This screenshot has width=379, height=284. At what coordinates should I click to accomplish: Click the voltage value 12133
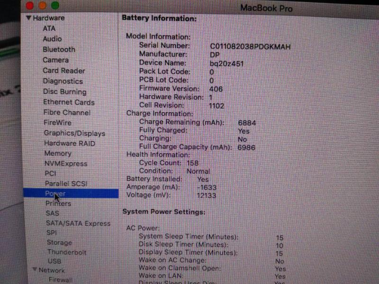pos(207,195)
